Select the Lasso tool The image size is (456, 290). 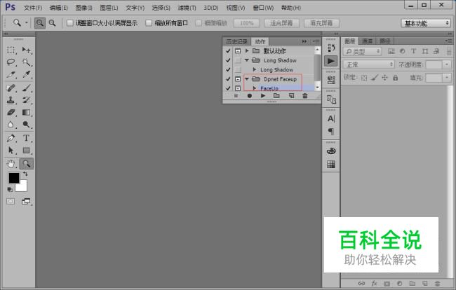[11, 62]
